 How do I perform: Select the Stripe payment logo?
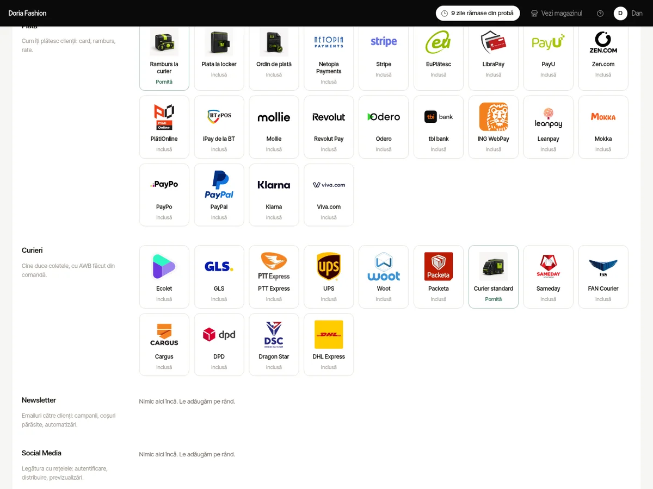tap(384, 42)
